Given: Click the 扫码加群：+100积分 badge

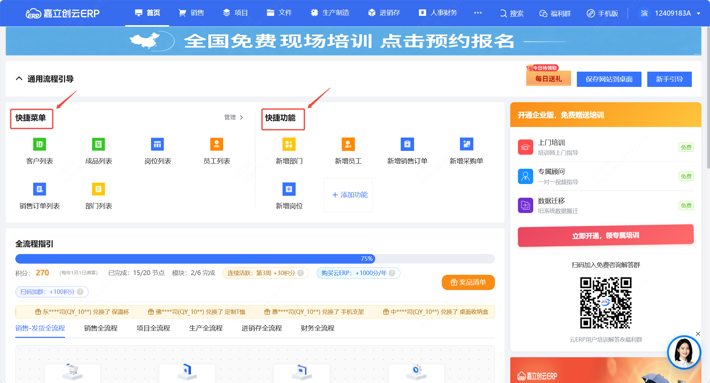Looking at the screenshot, I should tap(52, 292).
